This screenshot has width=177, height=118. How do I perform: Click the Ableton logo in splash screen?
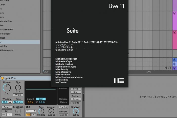coord(119,81)
